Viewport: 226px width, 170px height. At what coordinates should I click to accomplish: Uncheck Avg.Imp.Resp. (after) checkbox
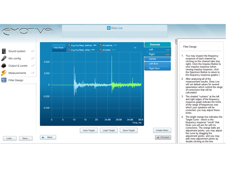(x=69, y=50)
